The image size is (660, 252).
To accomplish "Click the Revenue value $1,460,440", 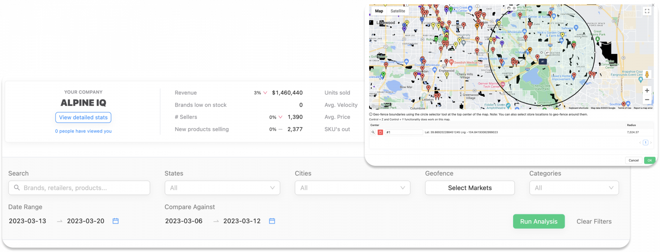I will point(287,93).
